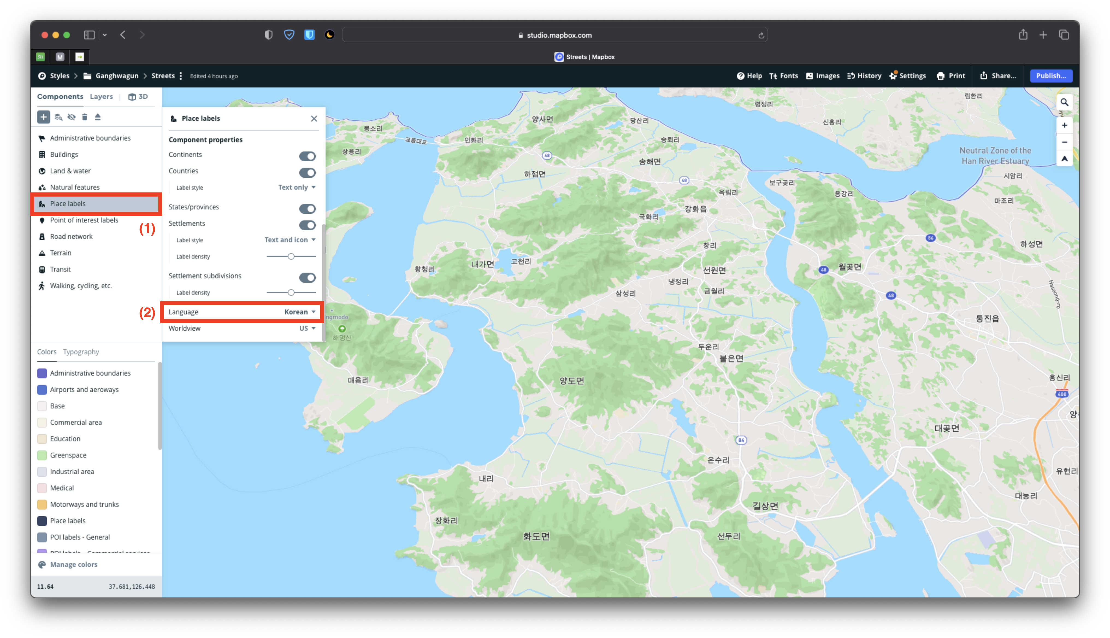The image size is (1110, 638).
Task: Close the Place labels panel
Action: [x=314, y=119]
